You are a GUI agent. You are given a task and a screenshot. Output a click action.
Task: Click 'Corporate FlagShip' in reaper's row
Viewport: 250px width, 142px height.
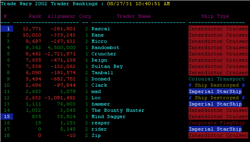coord(217,123)
